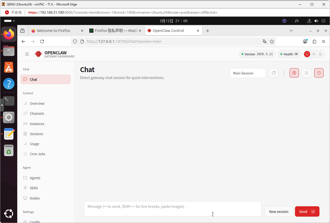The height and width of the screenshot is (223, 330).
Task: Collapse the Agent sidebar section
Action: pyautogui.click(x=67, y=168)
